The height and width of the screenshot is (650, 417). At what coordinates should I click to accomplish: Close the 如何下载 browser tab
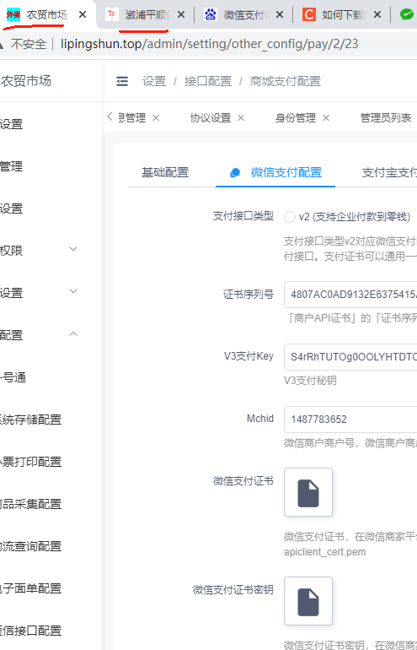[x=377, y=15]
